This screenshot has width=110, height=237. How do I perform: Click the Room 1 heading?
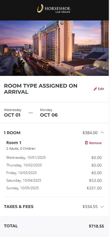click(14, 143)
